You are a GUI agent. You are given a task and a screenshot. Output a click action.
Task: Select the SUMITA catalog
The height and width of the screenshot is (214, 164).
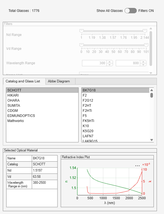(x=42, y=106)
